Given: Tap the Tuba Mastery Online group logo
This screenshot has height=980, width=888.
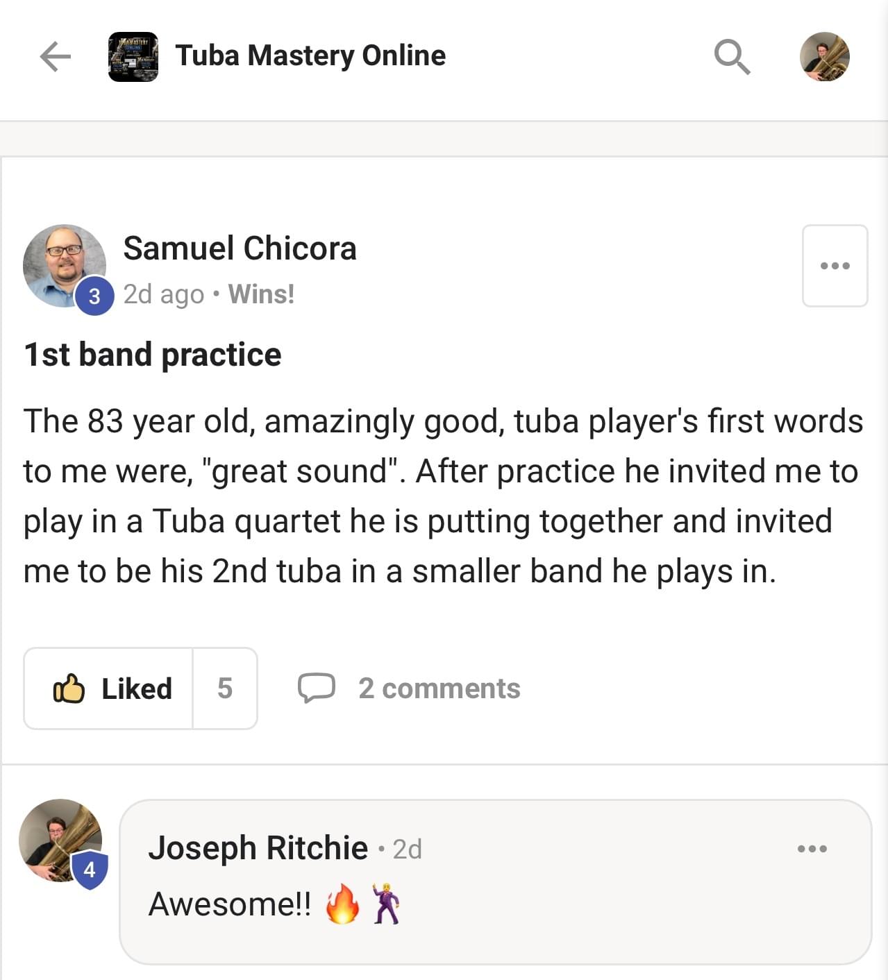Looking at the screenshot, I should pos(133,56).
